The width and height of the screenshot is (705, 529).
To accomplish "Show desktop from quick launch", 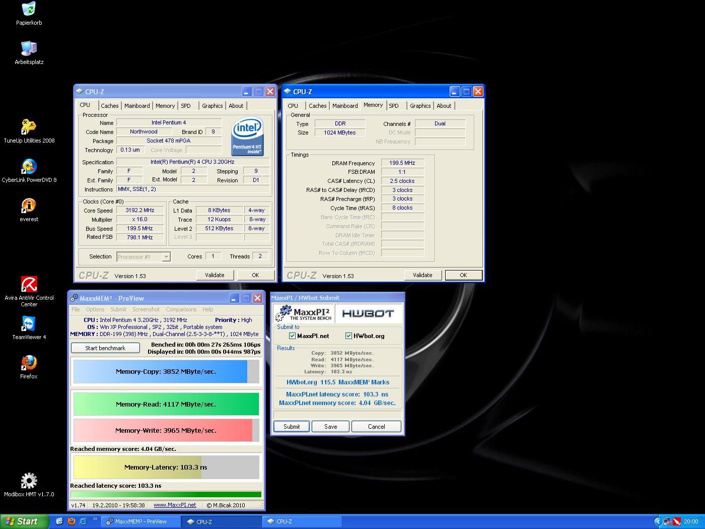I will pos(59,521).
